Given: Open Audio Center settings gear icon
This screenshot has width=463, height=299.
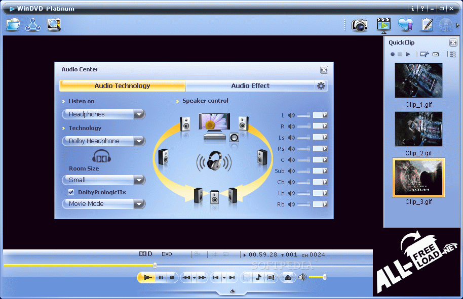Looking at the screenshot, I should point(321,86).
